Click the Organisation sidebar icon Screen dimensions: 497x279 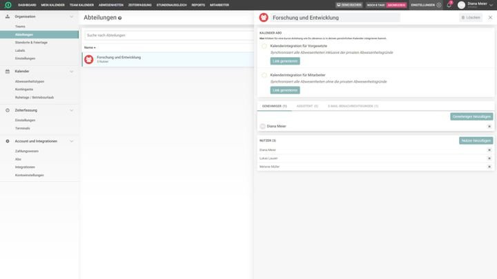click(x=8, y=17)
